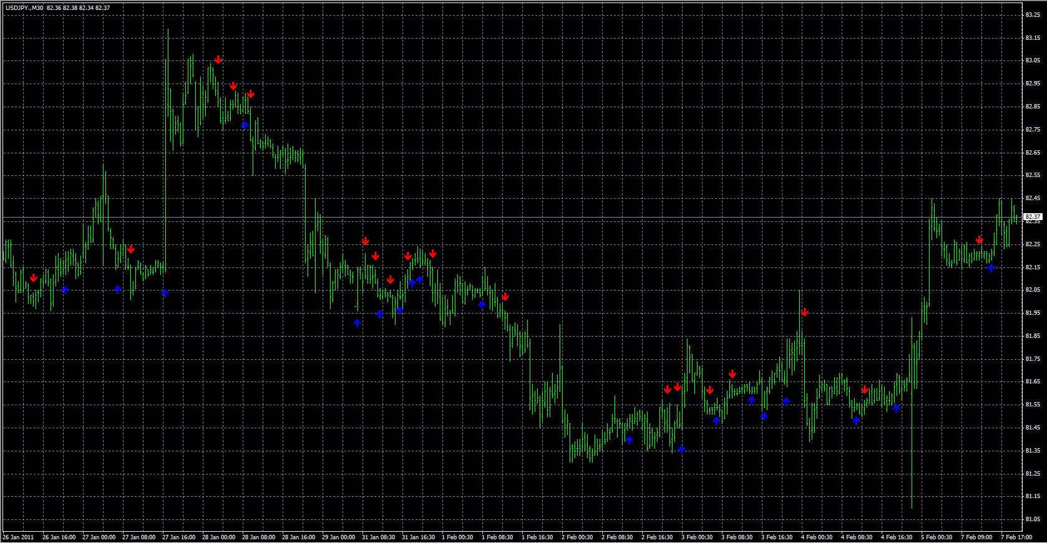Select the lowest blue up arrow near 81.35
The image size is (1047, 543).
coord(681,449)
